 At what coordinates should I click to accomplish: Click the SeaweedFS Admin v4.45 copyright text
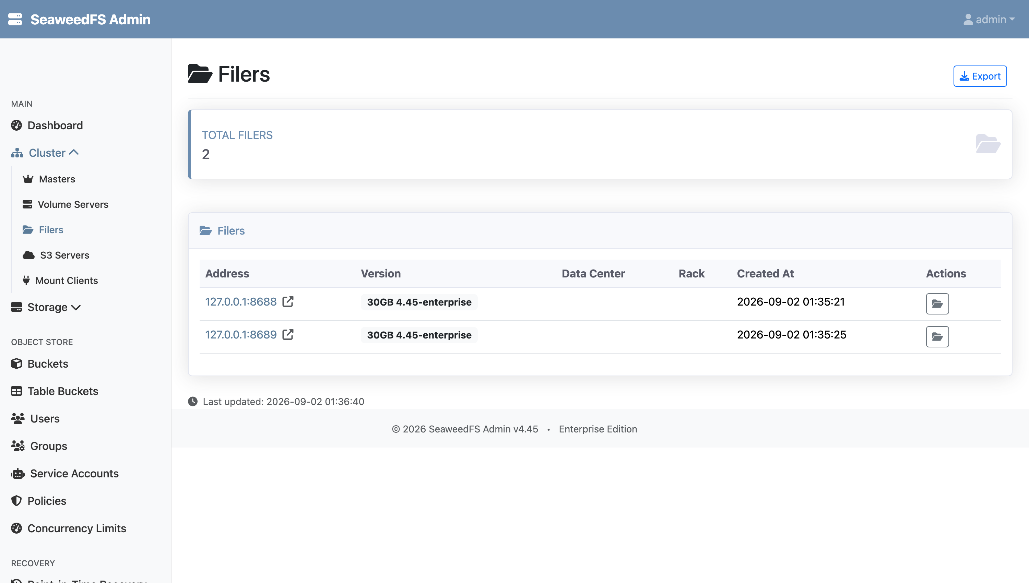(x=465, y=429)
